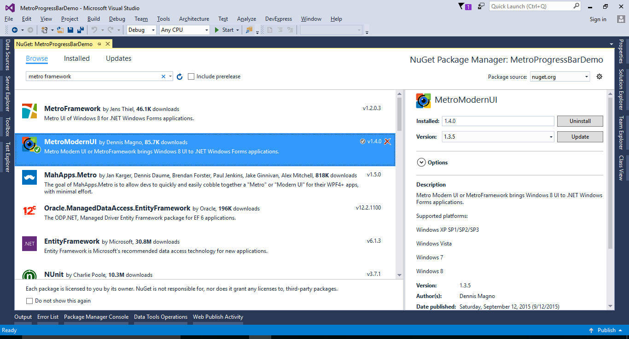This screenshot has width=629, height=339.
Task: Open the search box history dropdown arrow
Action: point(170,76)
